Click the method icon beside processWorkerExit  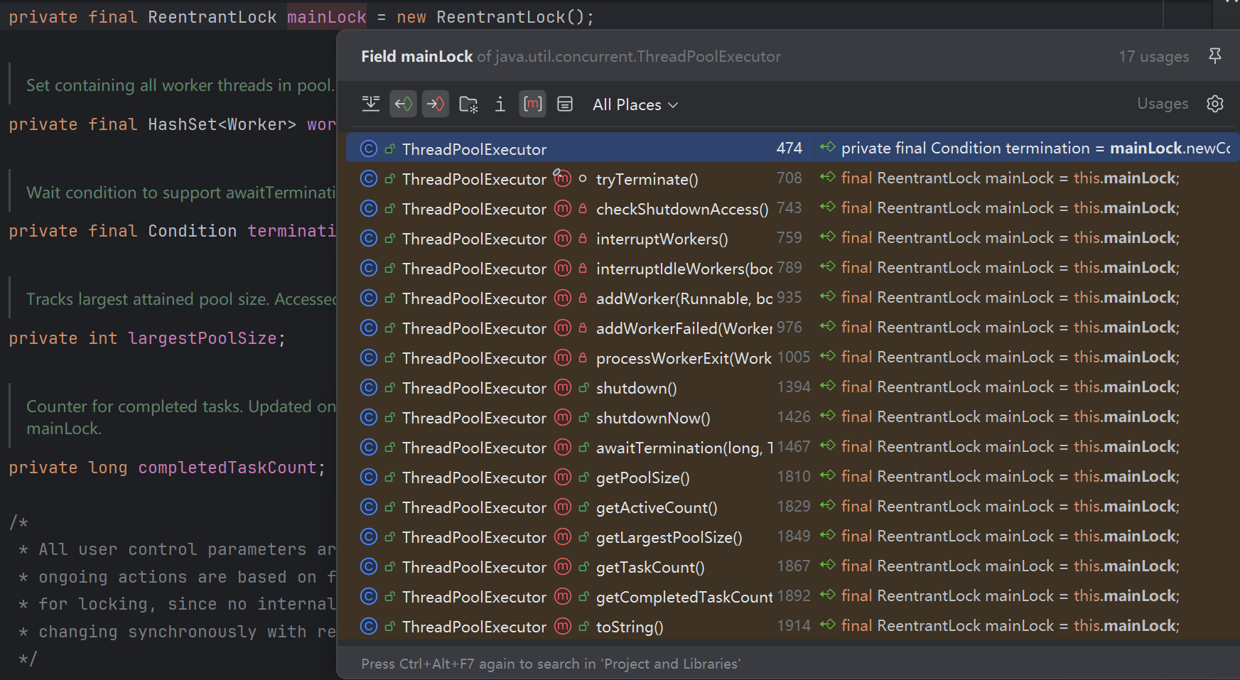563,357
